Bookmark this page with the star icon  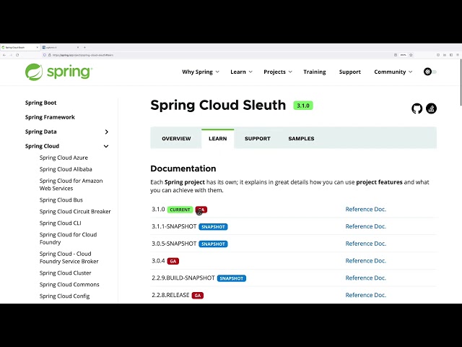pyautogui.click(x=411, y=55)
